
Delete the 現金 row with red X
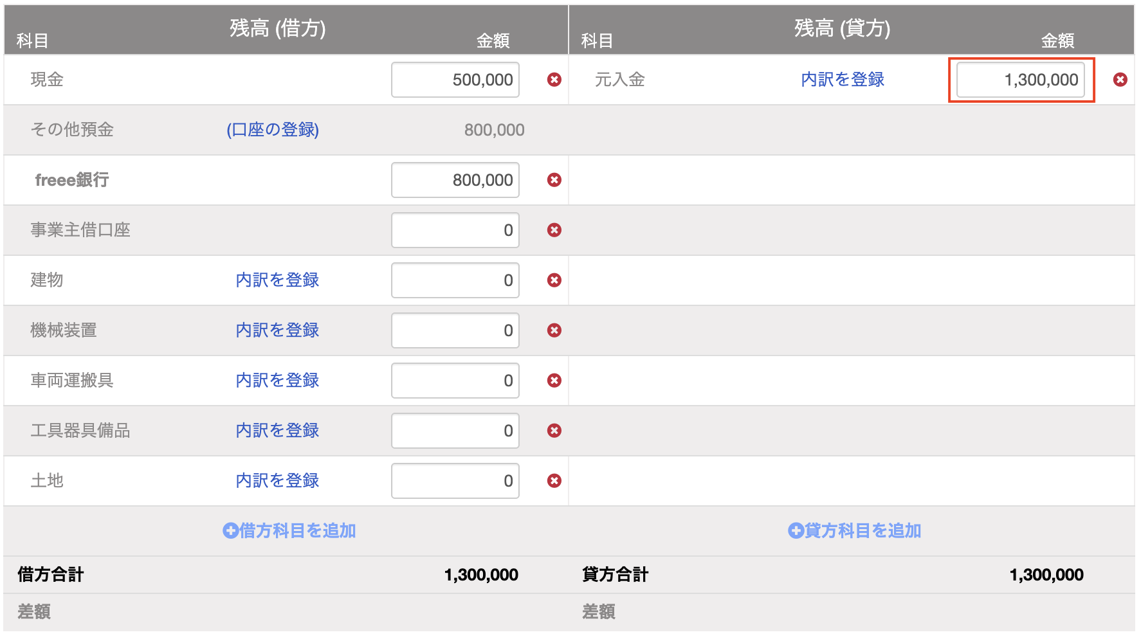coord(554,80)
